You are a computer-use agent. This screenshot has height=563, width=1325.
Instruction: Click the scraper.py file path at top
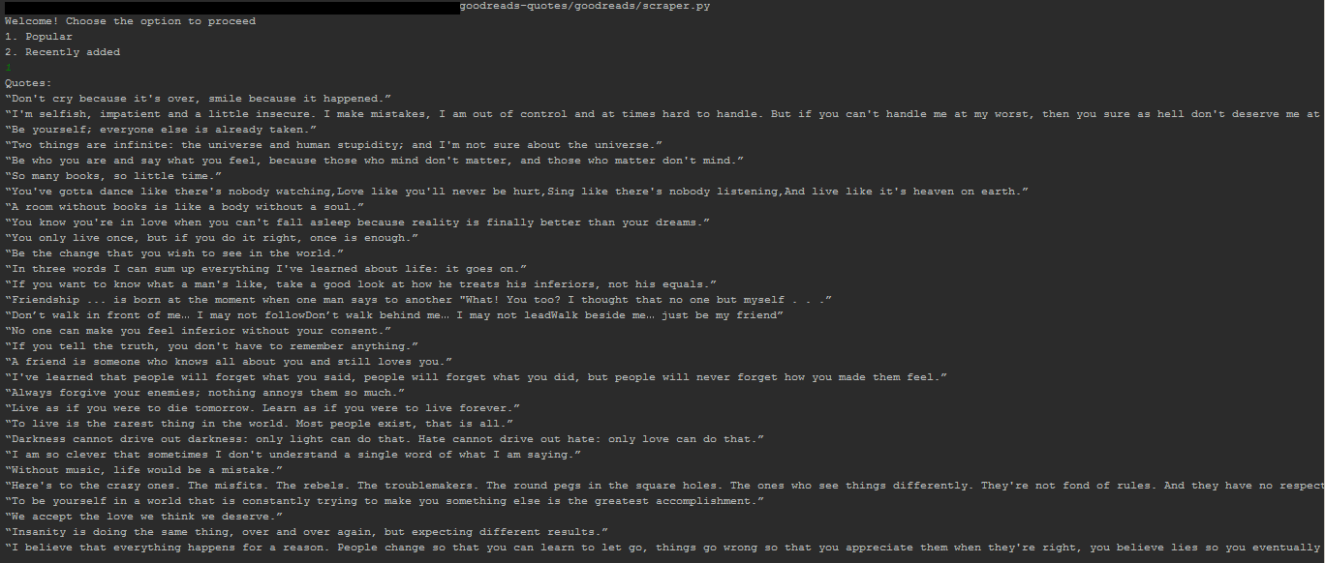(x=584, y=6)
